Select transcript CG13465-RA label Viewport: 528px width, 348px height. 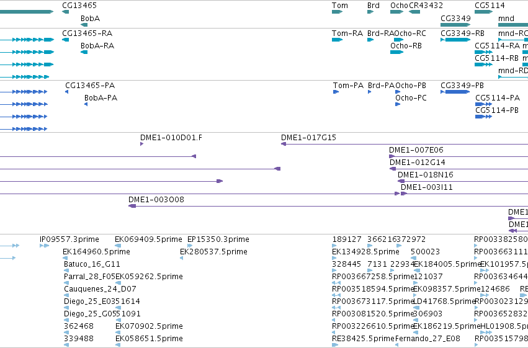pyautogui.click(x=87, y=33)
